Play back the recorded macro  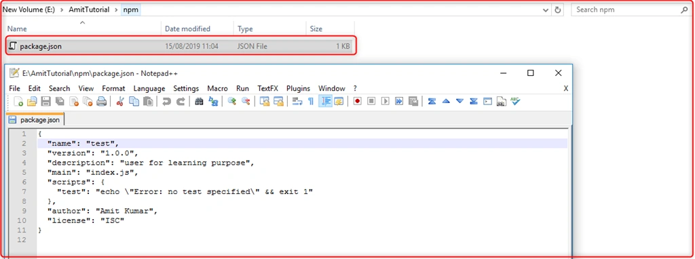pyautogui.click(x=386, y=102)
